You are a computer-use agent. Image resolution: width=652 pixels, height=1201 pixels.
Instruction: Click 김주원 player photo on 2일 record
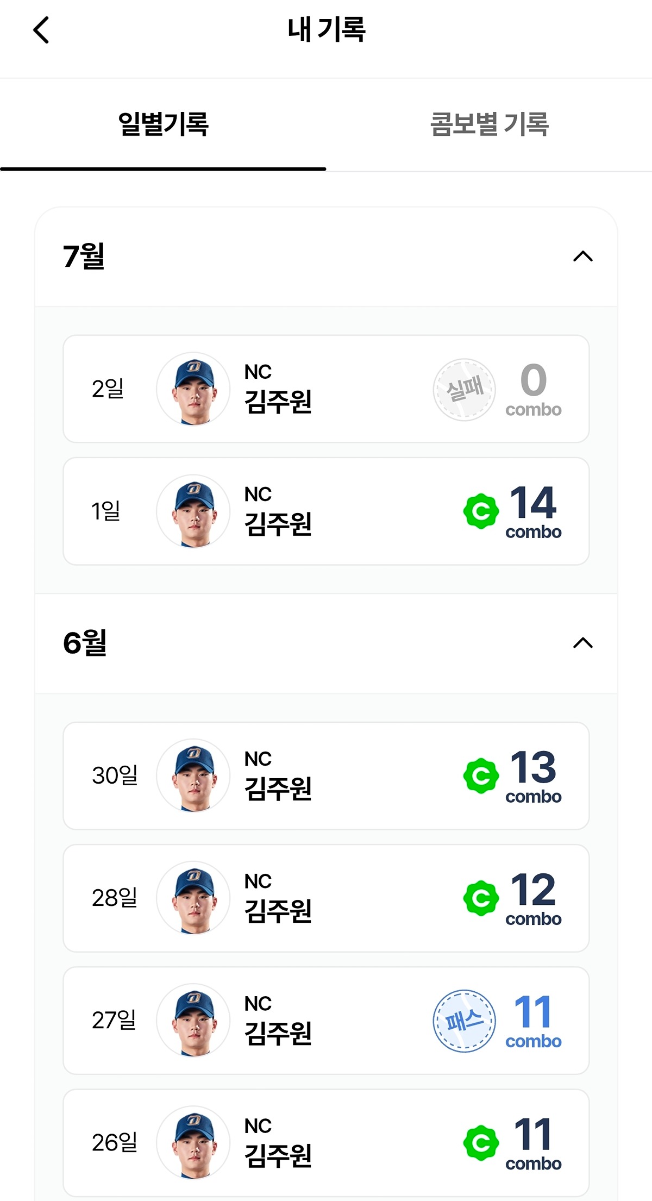193,389
